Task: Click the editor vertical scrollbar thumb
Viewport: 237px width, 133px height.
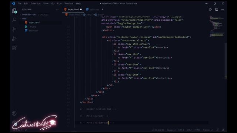Action: [x=226, y=61]
